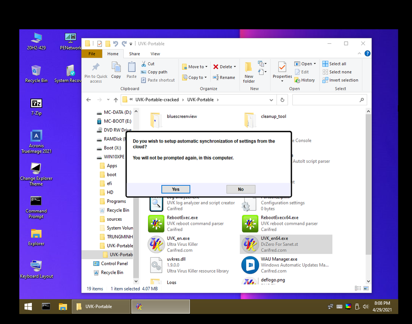Launch Acronis TrueImage 2021 desktop icon
Viewport: 412px width, 324px height.
[x=36, y=142]
